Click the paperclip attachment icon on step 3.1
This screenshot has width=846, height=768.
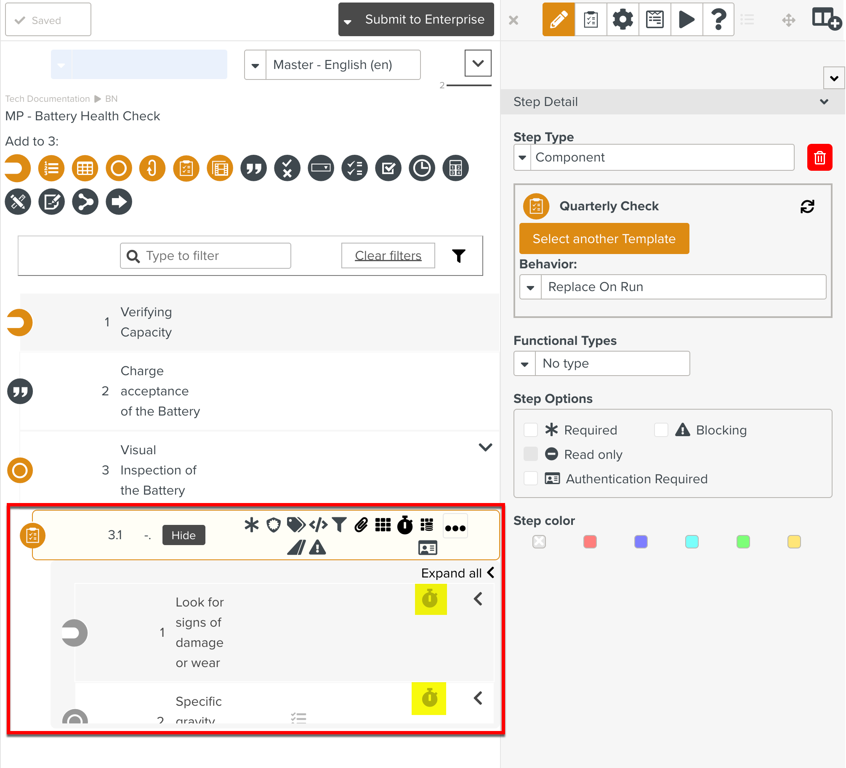[361, 524]
